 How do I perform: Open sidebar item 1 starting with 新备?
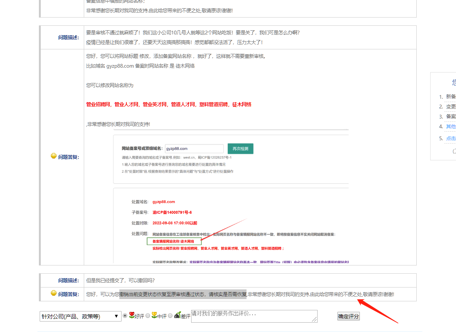[x=451, y=96]
